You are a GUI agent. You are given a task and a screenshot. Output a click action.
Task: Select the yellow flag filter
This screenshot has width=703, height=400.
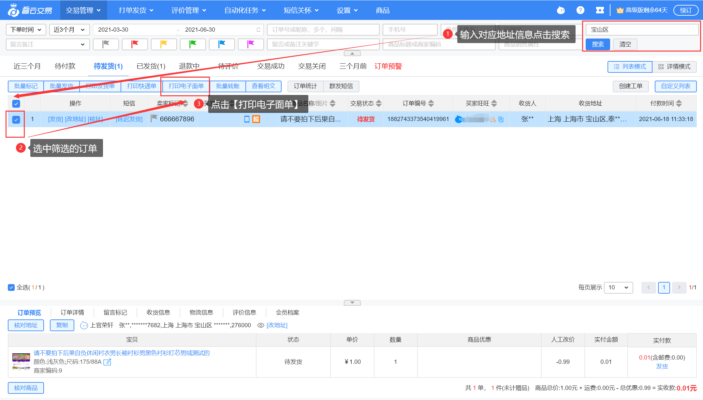tap(164, 44)
